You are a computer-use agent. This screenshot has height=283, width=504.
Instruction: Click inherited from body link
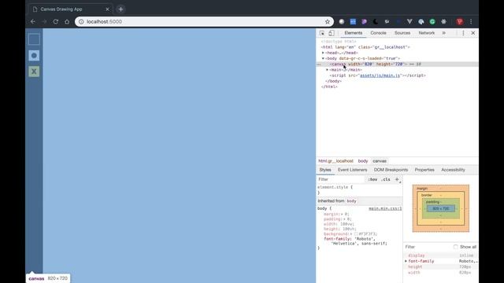tap(351, 201)
